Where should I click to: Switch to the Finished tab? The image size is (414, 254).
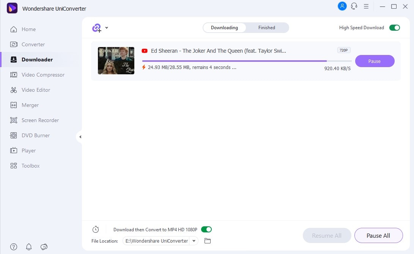267,28
